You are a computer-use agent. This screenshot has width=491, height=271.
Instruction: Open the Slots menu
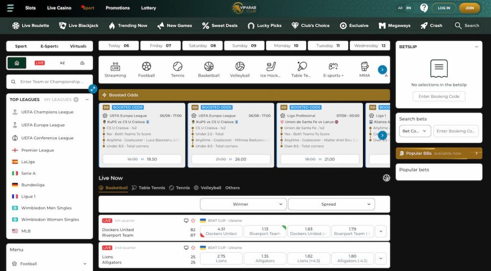tap(30, 8)
